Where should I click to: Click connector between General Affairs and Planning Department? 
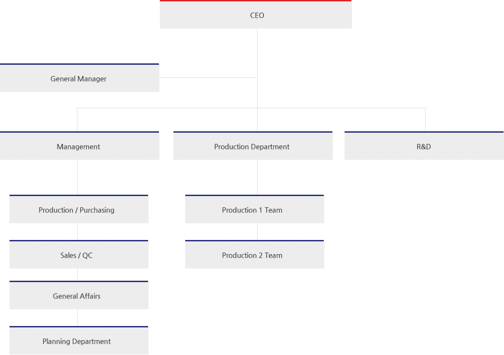[77, 317]
